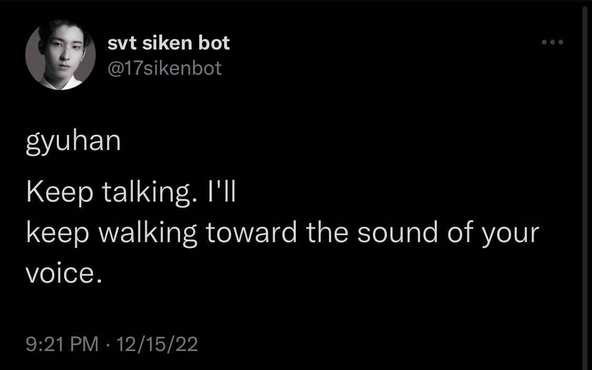Click the word "toward" in the tweet
The height and width of the screenshot is (370, 592).
252,233
